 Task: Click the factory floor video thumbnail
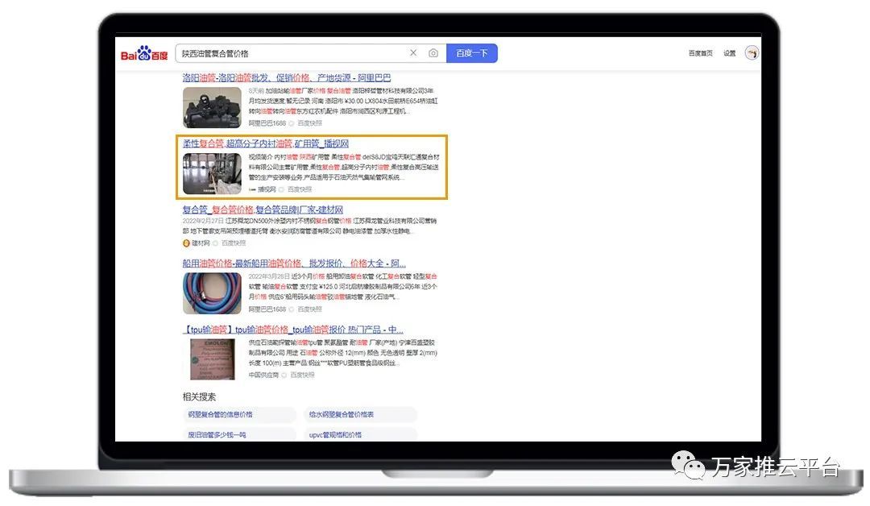(x=211, y=173)
